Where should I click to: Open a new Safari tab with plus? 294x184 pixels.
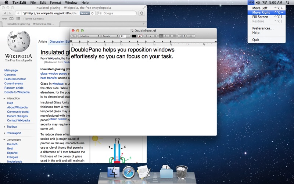coord(144,24)
